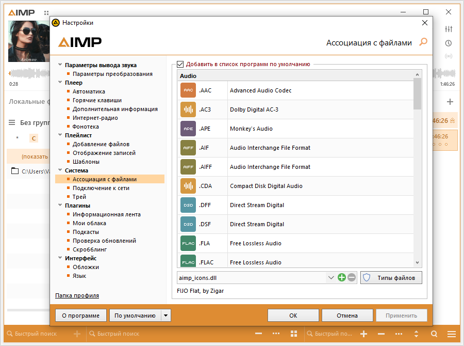Click the collapse chevrons on the orange track header

point(452,121)
